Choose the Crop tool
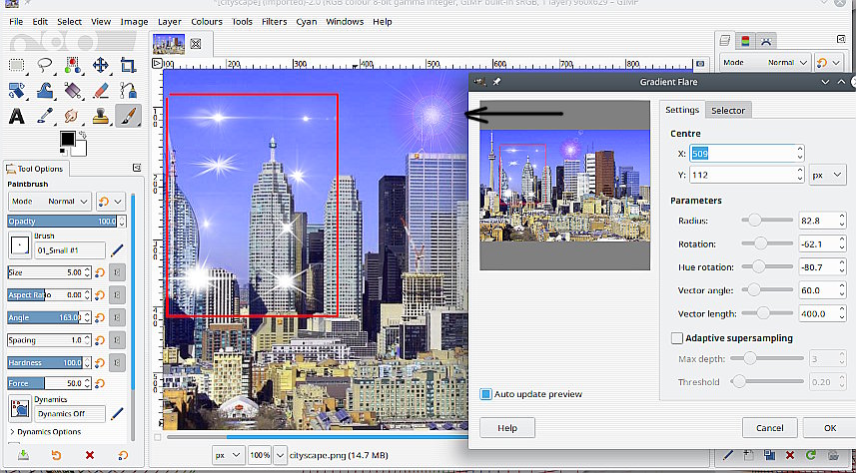Screen dimensions: 856x473 pyautogui.click(x=128, y=65)
